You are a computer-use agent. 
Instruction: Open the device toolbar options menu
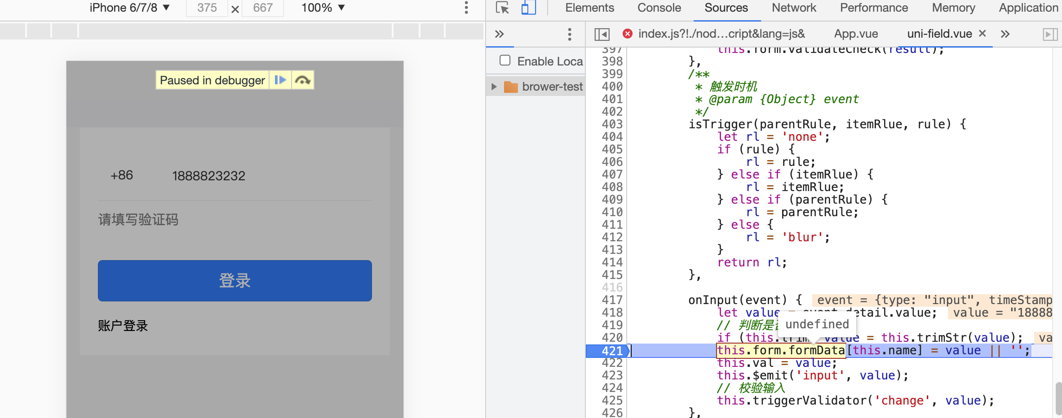[467, 8]
